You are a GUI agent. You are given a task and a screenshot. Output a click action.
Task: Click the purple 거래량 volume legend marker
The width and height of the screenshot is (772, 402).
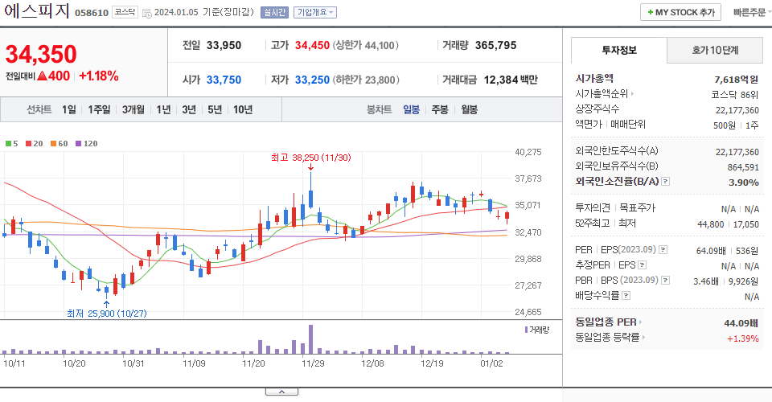(x=526, y=330)
